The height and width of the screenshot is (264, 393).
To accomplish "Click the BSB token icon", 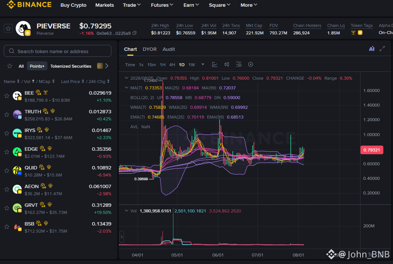I will click(17, 227).
